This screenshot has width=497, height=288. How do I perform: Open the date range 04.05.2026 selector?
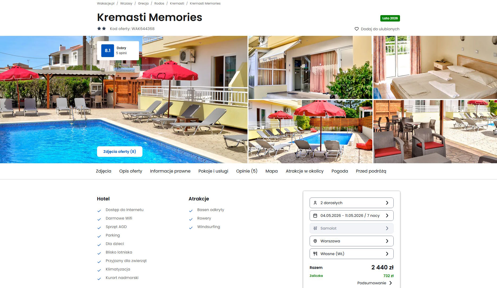point(351,216)
